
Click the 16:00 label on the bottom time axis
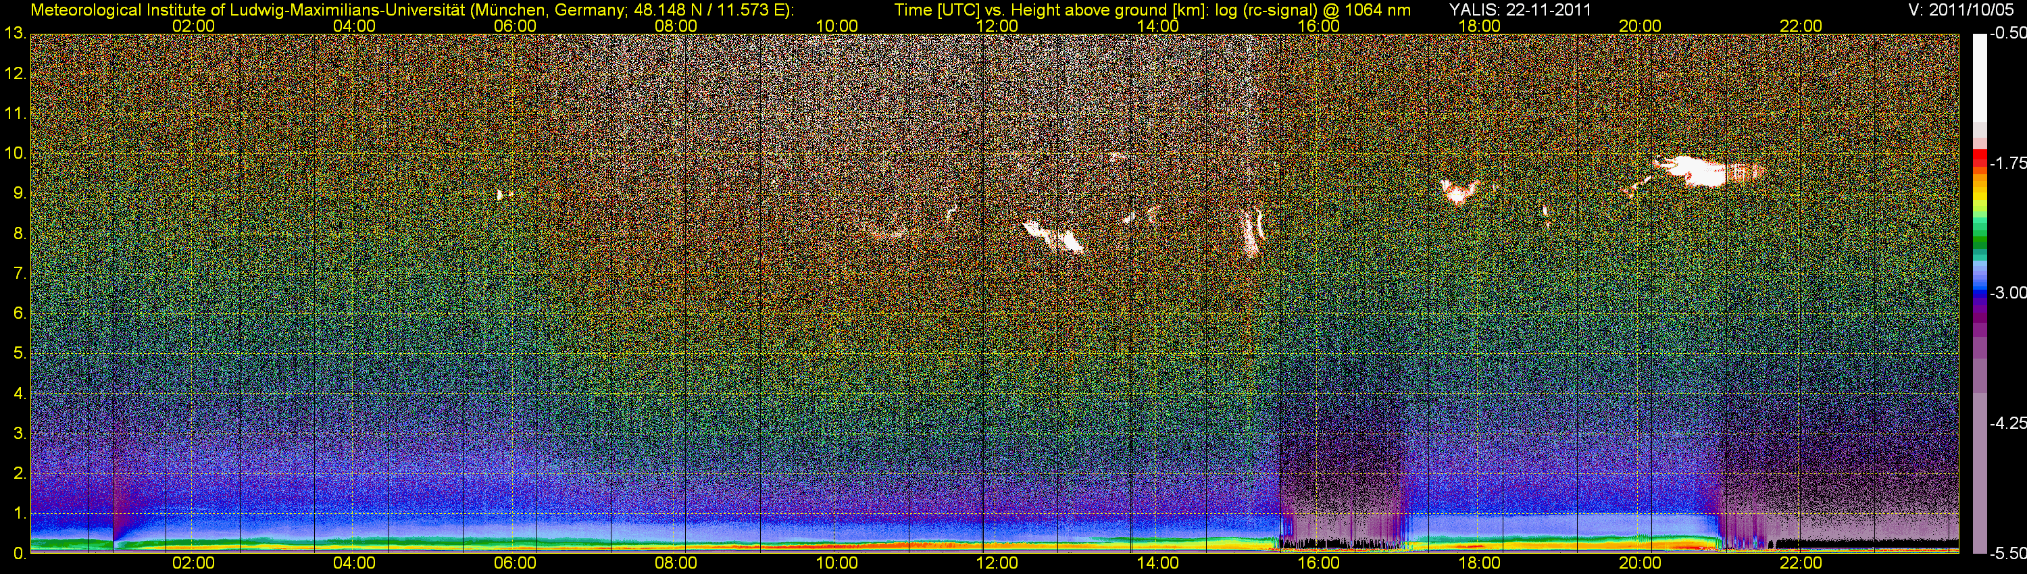tap(1319, 563)
